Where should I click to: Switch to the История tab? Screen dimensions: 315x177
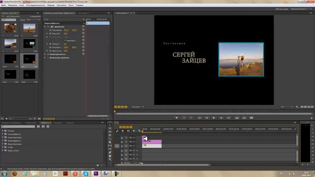(70, 122)
